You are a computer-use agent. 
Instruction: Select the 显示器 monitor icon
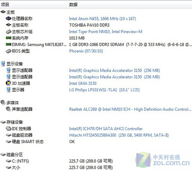pyautogui.click(x=8, y=90)
